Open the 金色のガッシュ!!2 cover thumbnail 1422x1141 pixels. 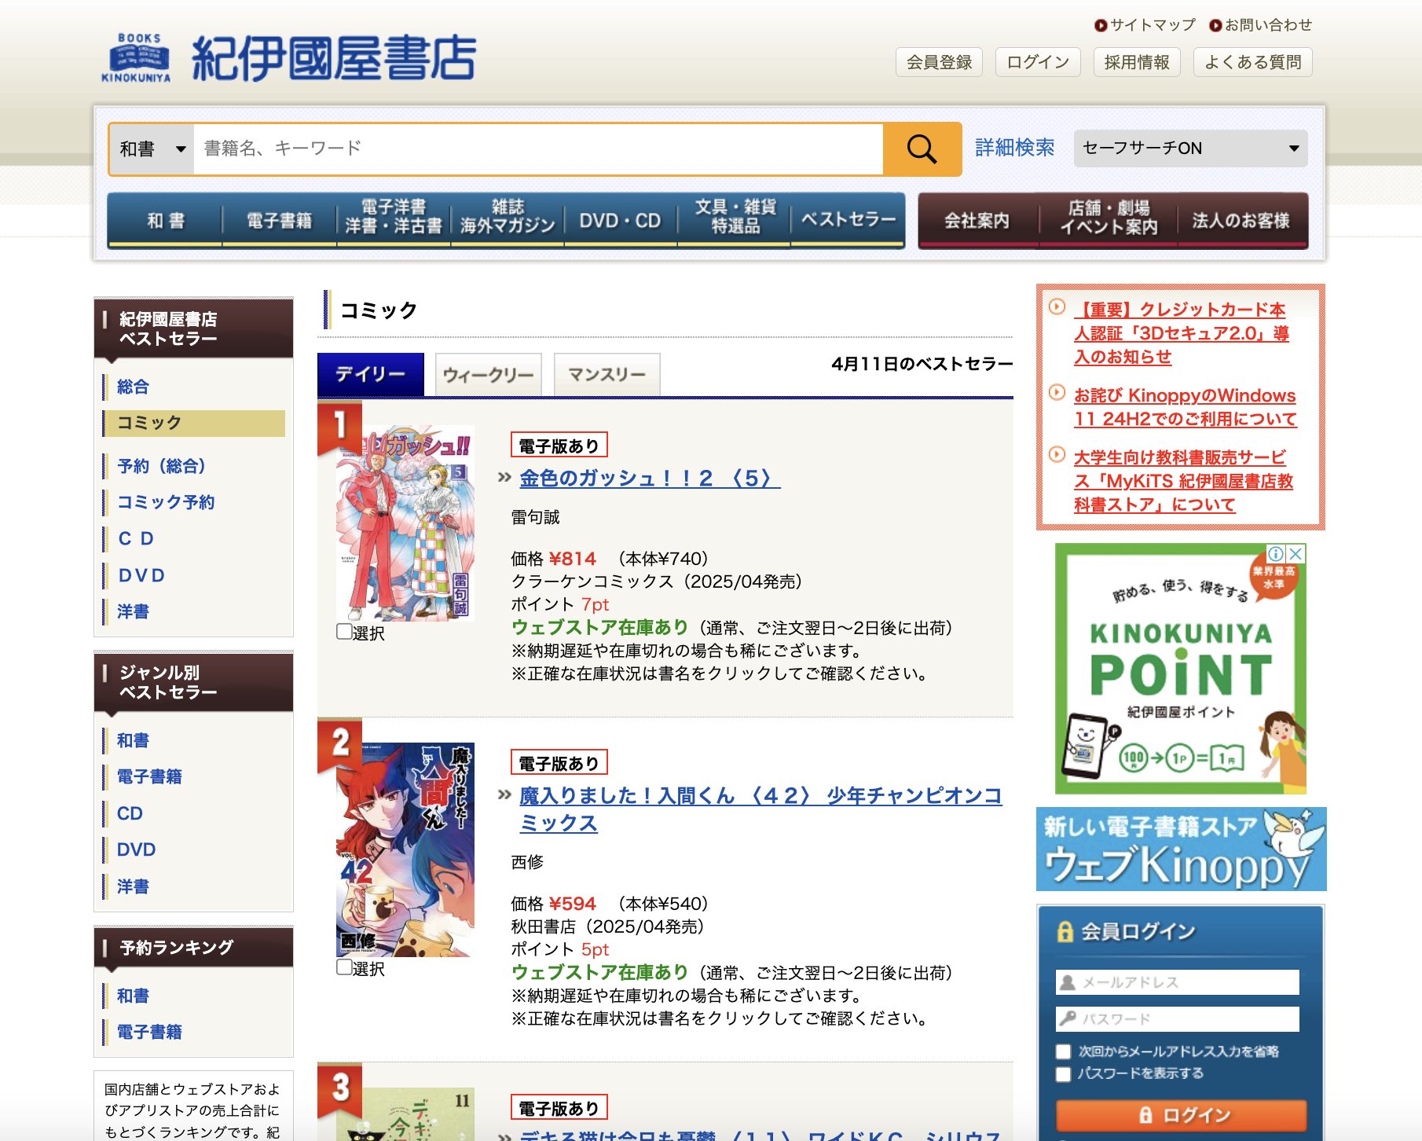[405, 523]
